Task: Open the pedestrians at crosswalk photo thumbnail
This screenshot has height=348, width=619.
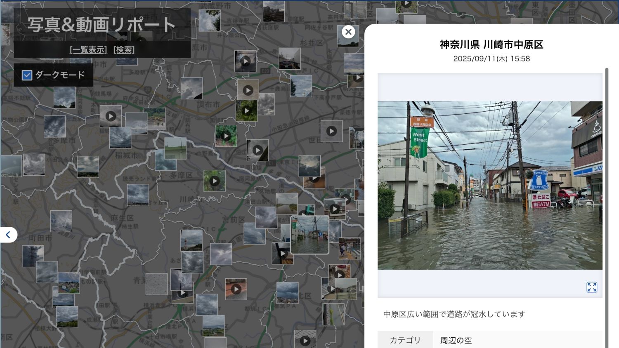Action: [x=350, y=248]
